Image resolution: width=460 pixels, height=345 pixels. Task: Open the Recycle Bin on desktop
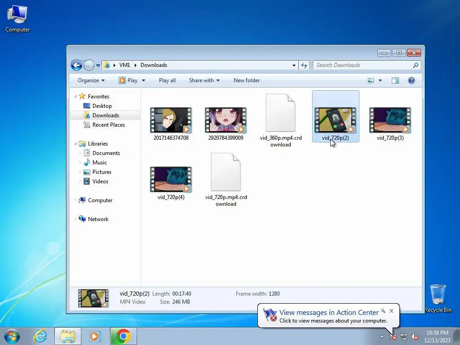pos(438,298)
